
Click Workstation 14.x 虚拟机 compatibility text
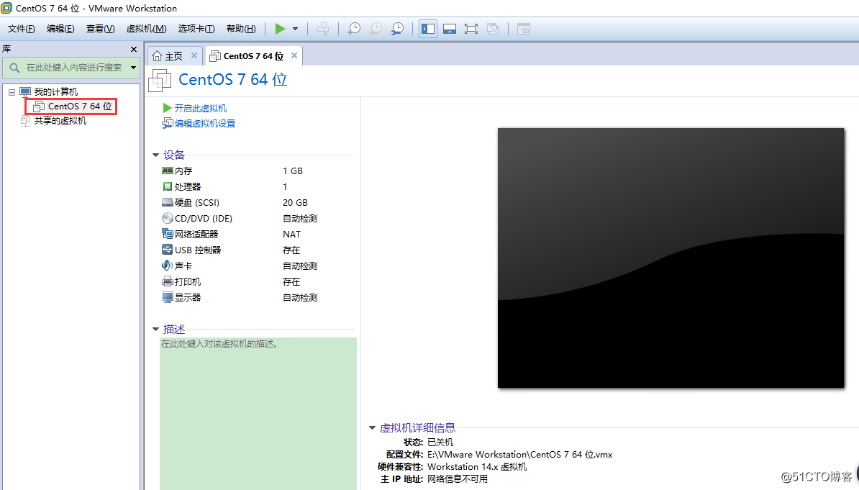click(x=476, y=467)
